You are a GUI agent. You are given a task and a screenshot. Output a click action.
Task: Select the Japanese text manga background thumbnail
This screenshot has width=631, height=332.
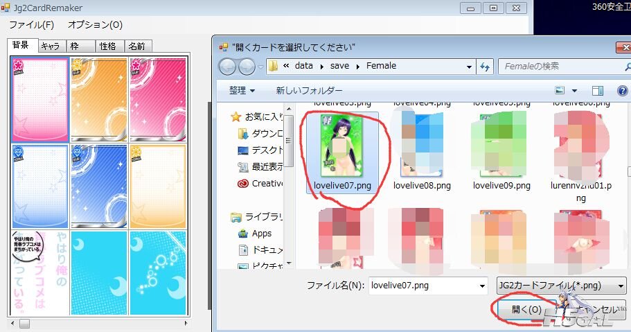click(40, 272)
